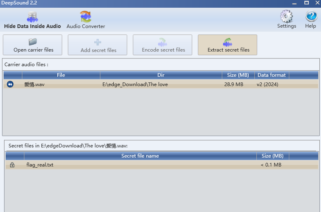Select the flag_real.txt secret file
This screenshot has width=321, height=212.
(40, 165)
